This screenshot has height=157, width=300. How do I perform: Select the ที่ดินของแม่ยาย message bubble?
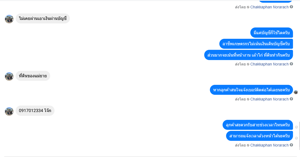click(33, 76)
